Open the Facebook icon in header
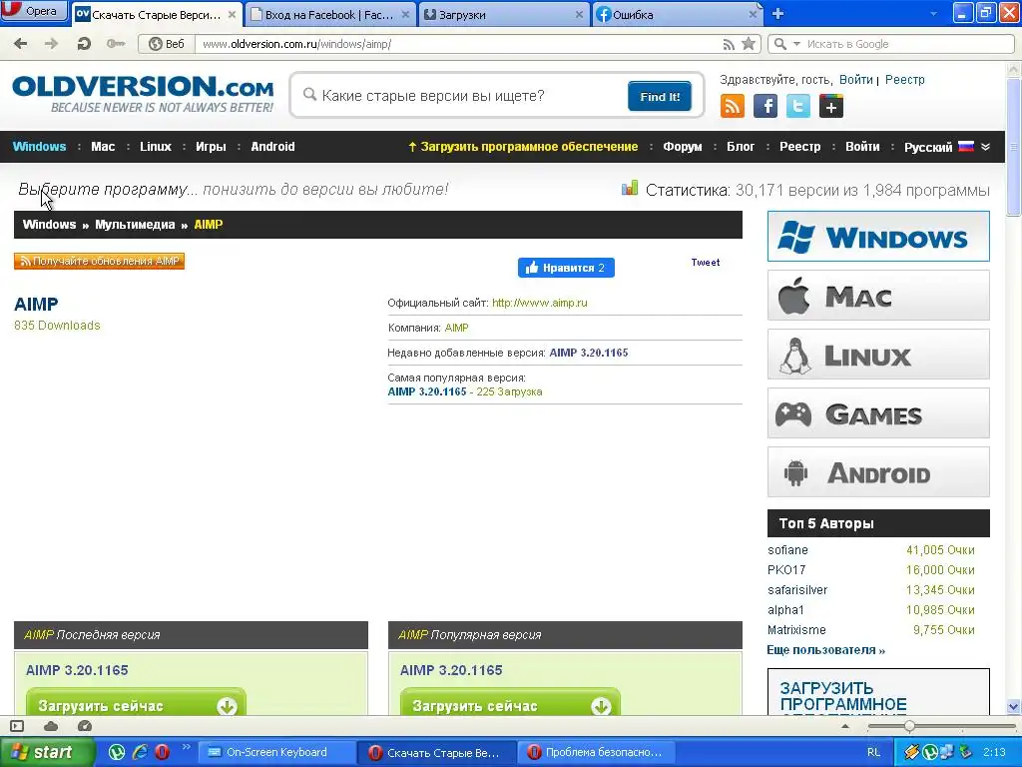 pyautogui.click(x=766, y=106)
